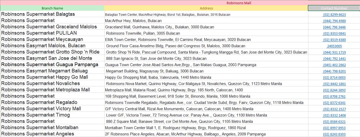Screen dimensions: 360x137
Task: Select Robinsons Supermarket Metroplaza Mall cell
Action: 52,90
